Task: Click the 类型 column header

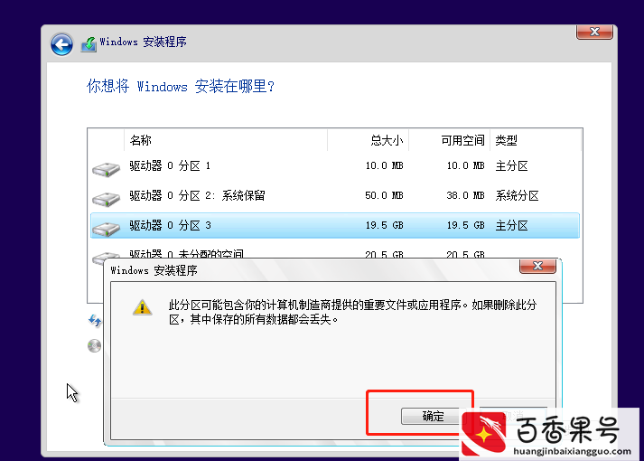Action: point(536,140)
